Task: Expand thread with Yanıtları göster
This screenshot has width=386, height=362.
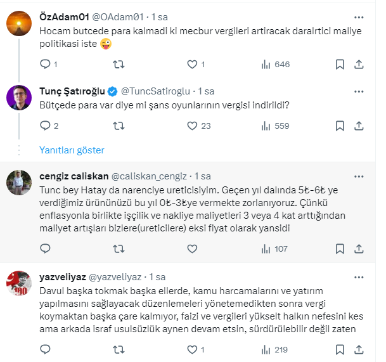Action: point(72,150)
